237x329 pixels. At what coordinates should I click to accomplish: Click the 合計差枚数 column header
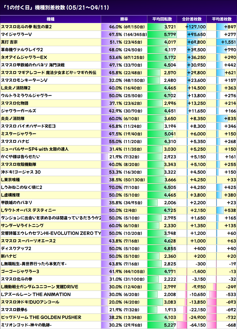click(192, 19)
